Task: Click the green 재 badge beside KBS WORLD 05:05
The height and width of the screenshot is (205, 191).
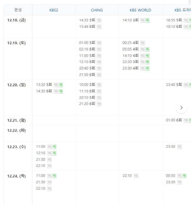Action: [x=147, y=49]
